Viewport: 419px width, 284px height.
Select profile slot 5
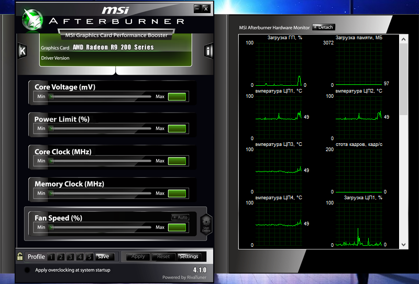point(90,257)
